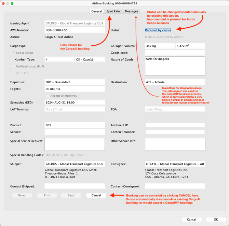Click the Print button

[47, 195]
